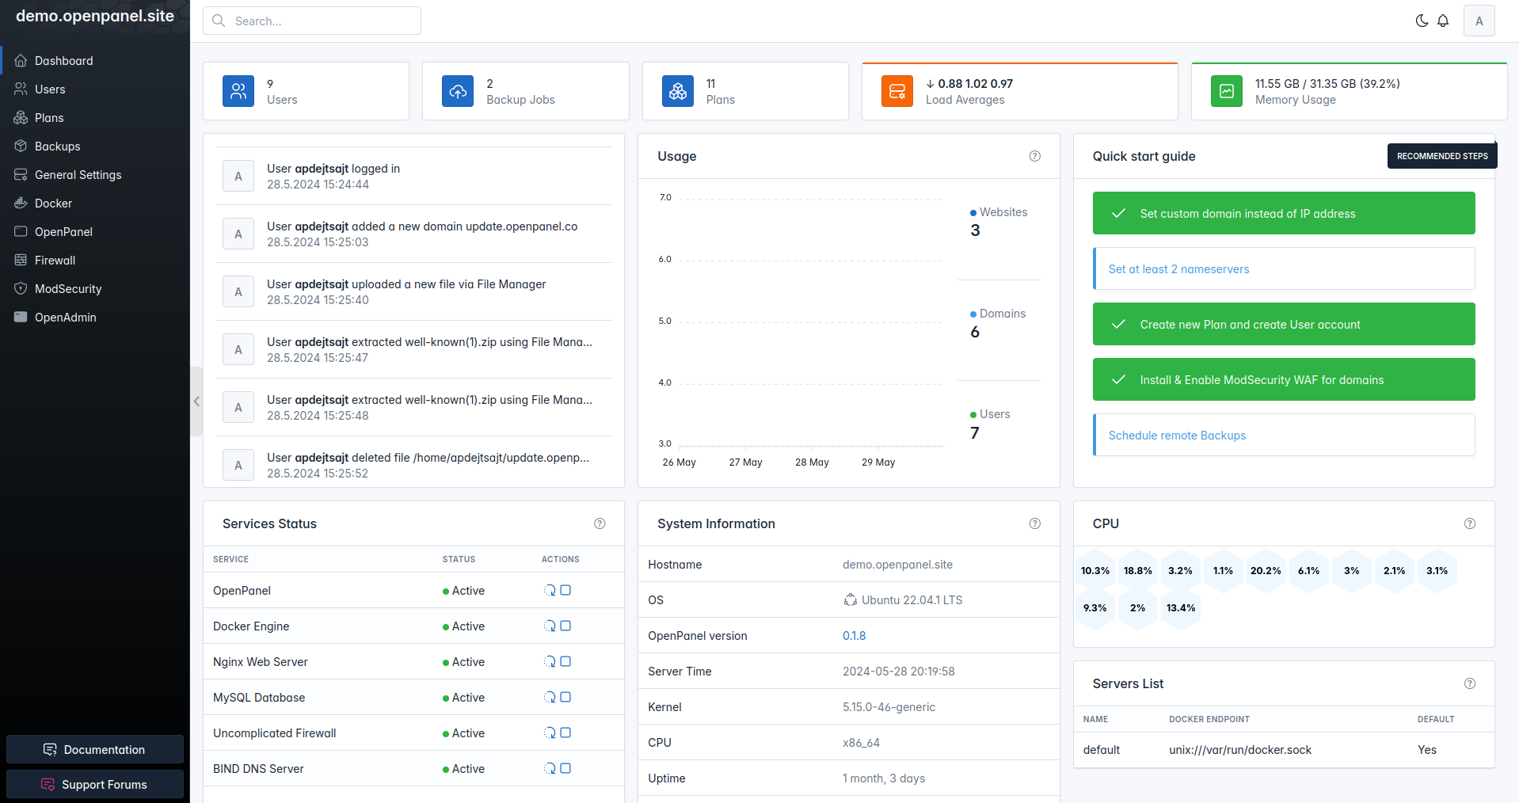
Task: Click 'Install & Enable ModSecurity WAF for domains'
Action: click(x=1284, y=379)
